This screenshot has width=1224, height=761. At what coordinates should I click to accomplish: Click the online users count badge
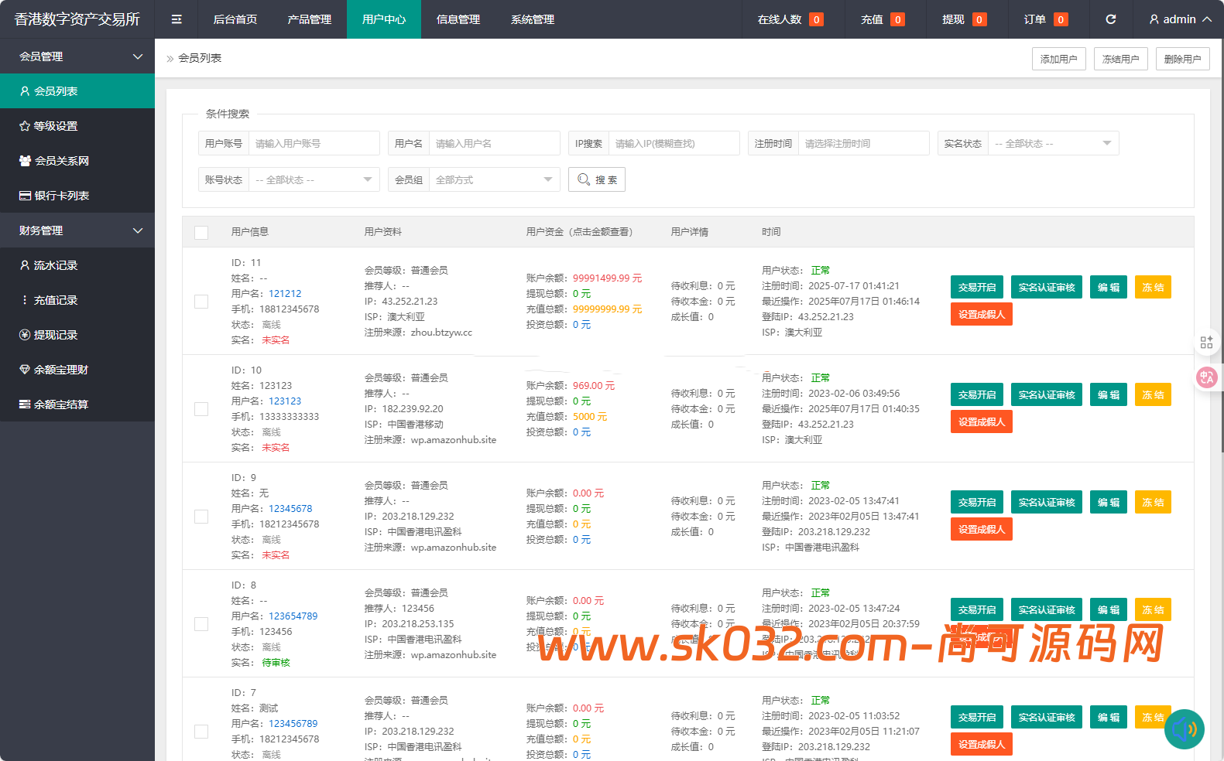point(816,19)
